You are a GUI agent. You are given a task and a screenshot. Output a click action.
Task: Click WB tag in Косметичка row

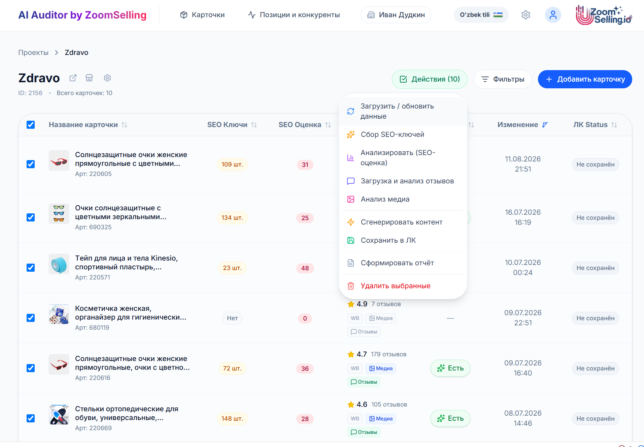point(355,318)
